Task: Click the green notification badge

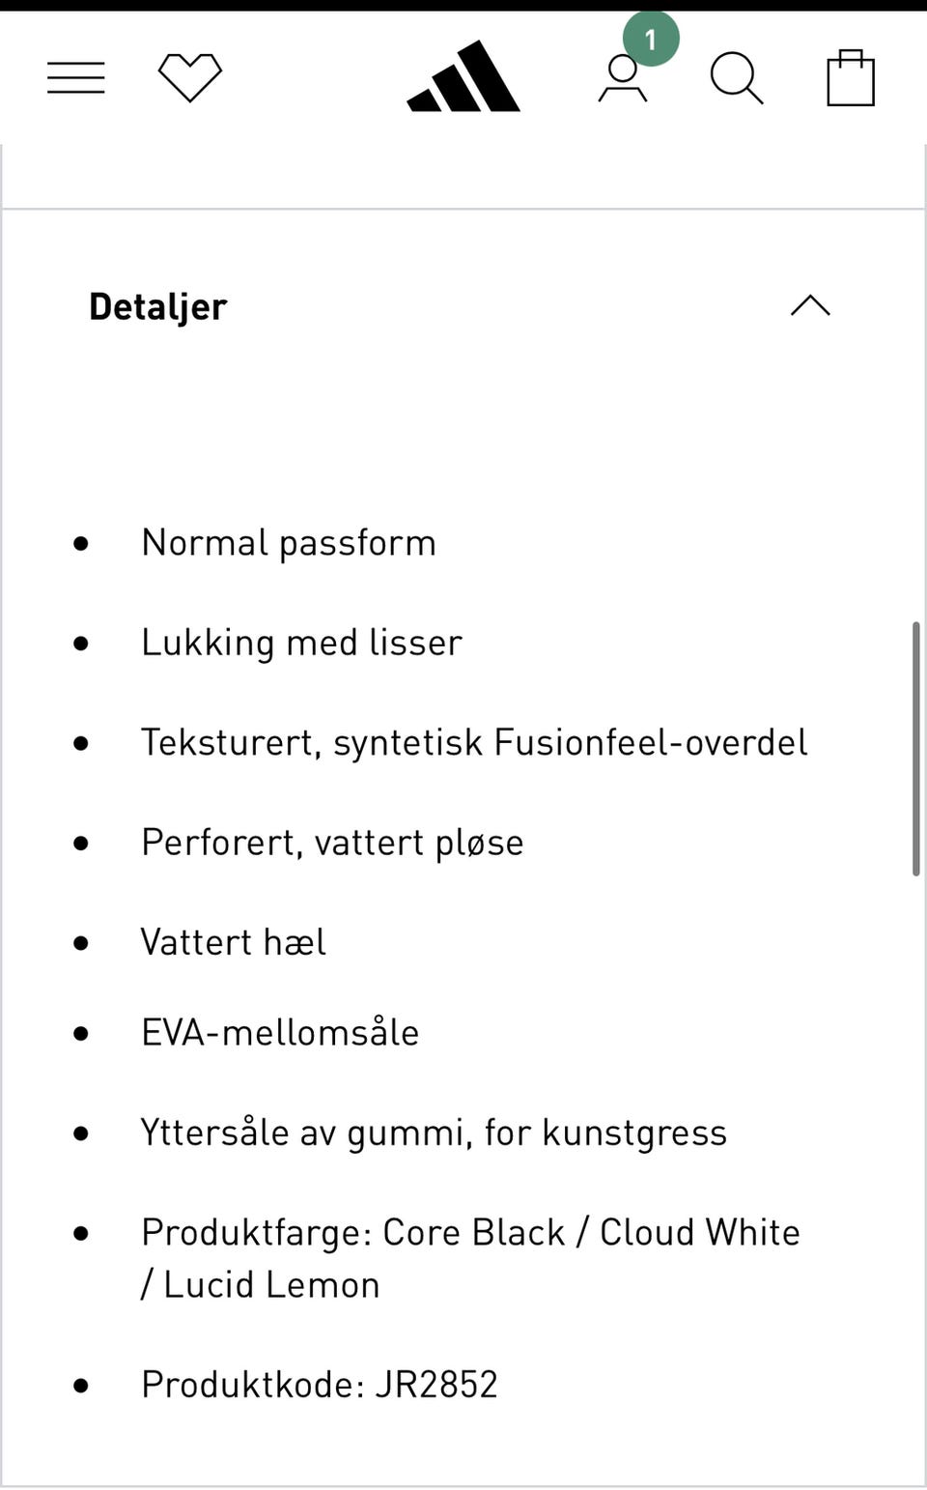Action: pos(651,40)
